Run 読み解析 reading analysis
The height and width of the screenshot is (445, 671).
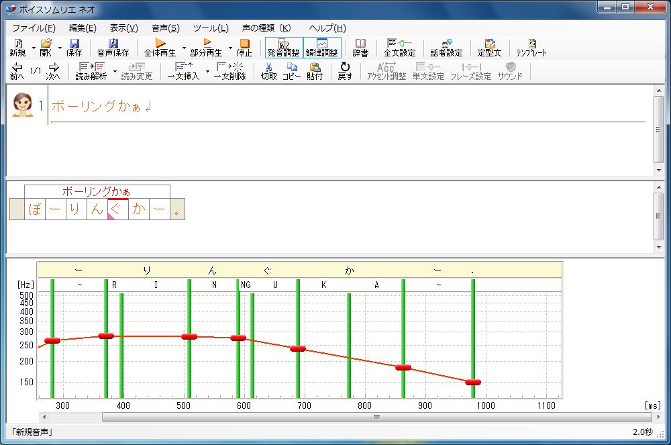click(91, 71)
